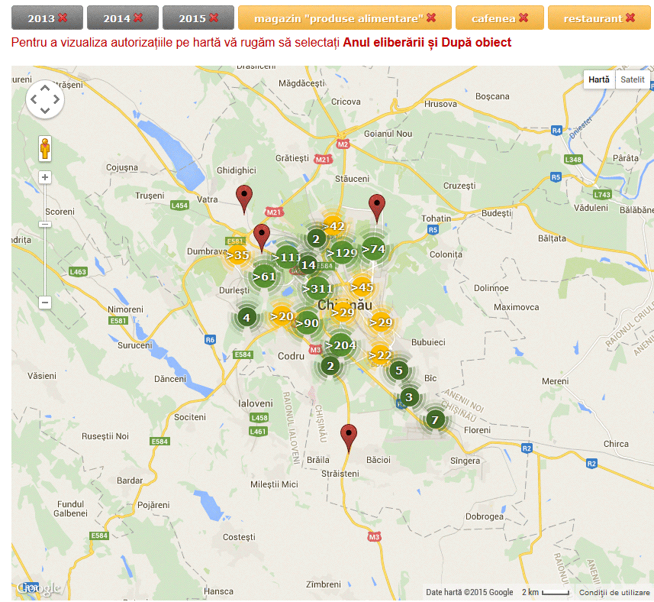
Task: Click the zoom in plus icon
Action: click(x=44, y=177)
